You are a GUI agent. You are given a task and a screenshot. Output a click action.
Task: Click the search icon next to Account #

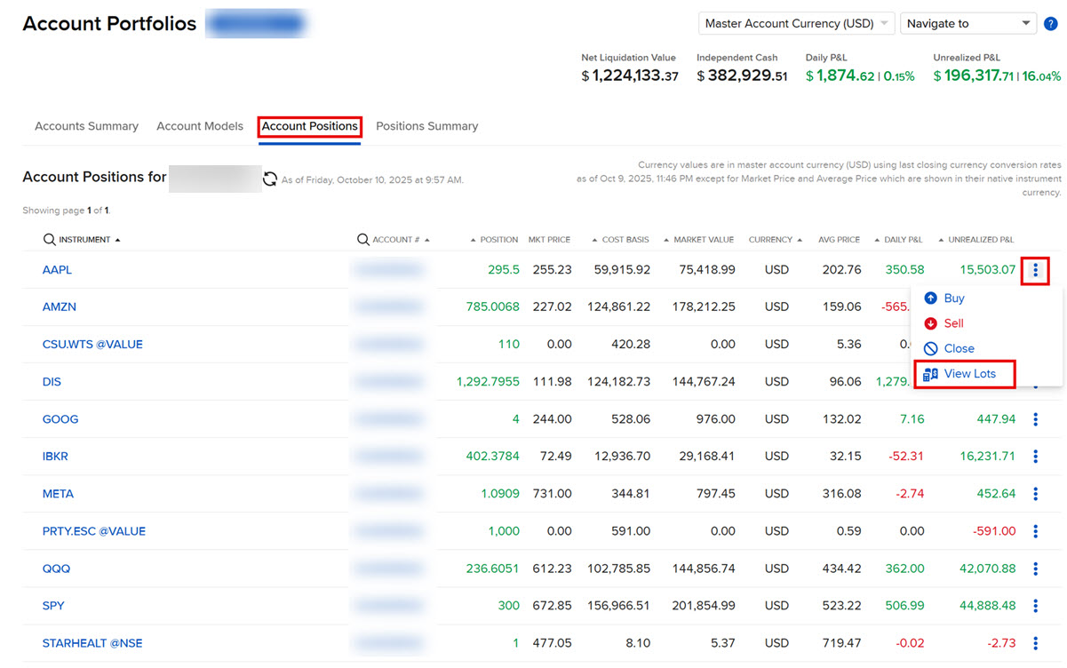362,240
